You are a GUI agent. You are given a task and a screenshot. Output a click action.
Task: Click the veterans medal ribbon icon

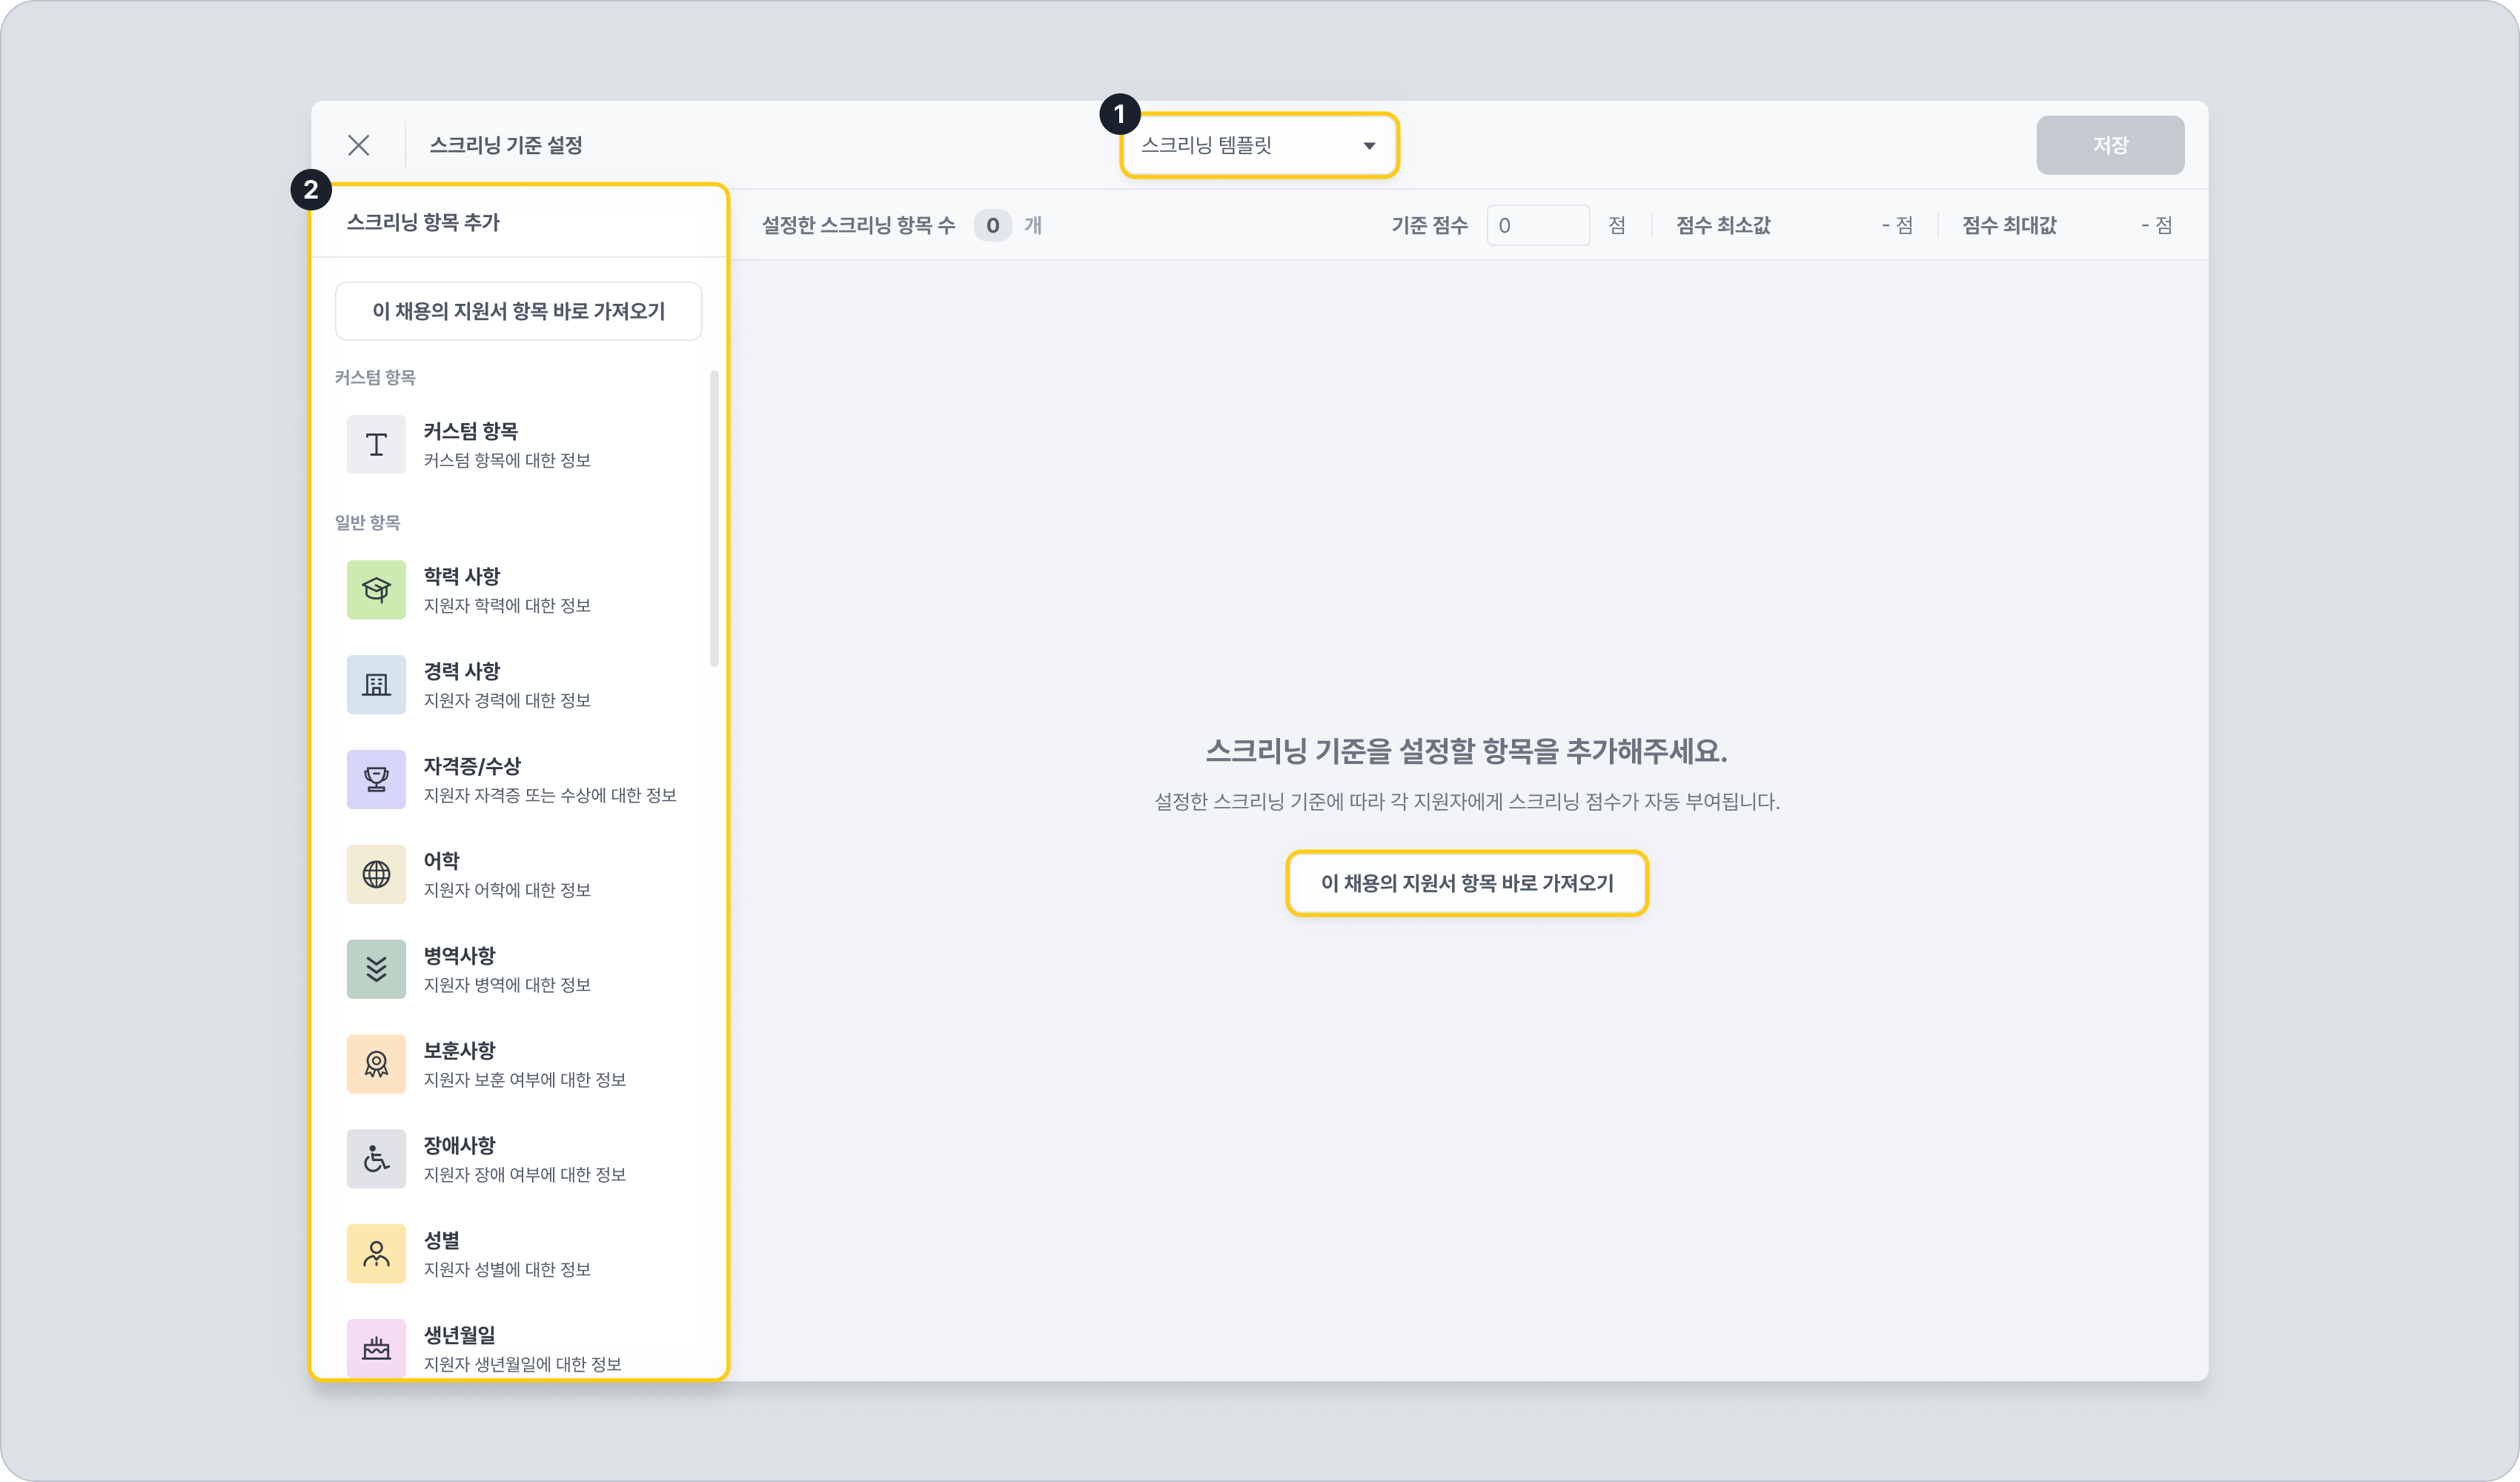click(376, 1064)
